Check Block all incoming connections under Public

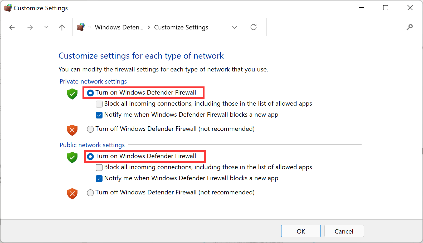point(99,168)
